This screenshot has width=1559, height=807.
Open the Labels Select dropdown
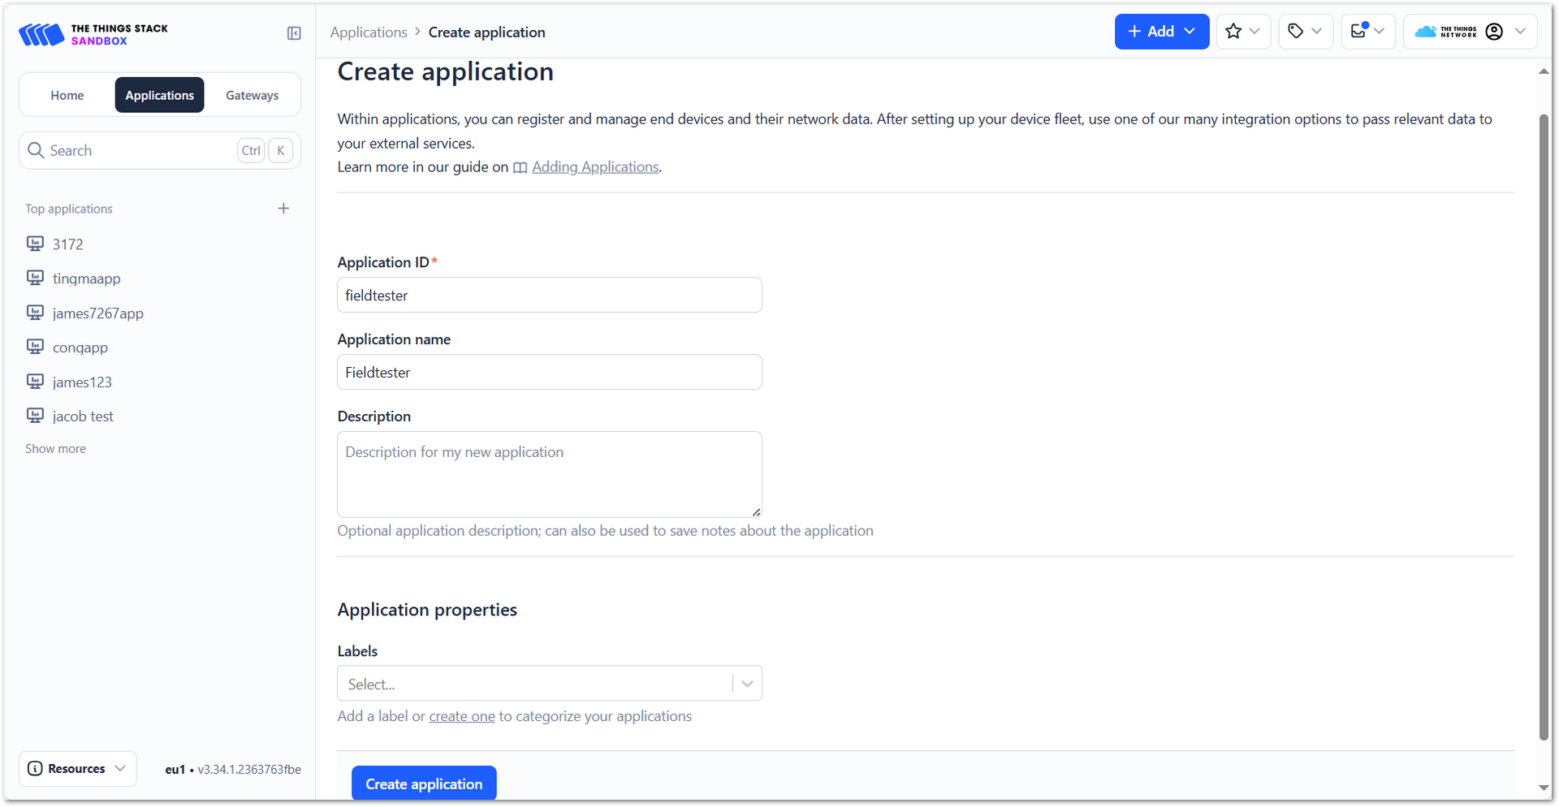pos(549,683)
